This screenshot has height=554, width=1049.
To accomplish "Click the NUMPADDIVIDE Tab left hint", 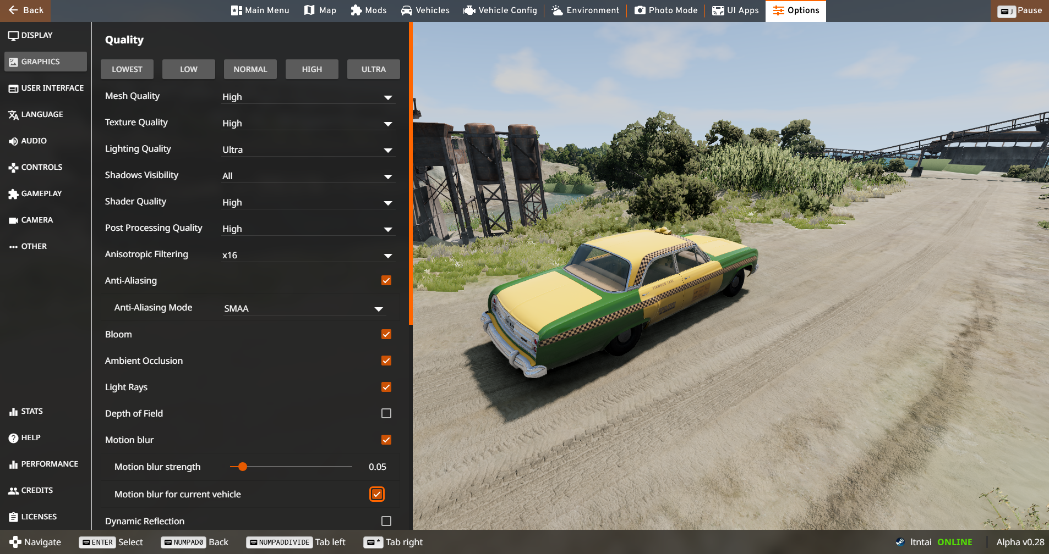I will pos(296,542).
